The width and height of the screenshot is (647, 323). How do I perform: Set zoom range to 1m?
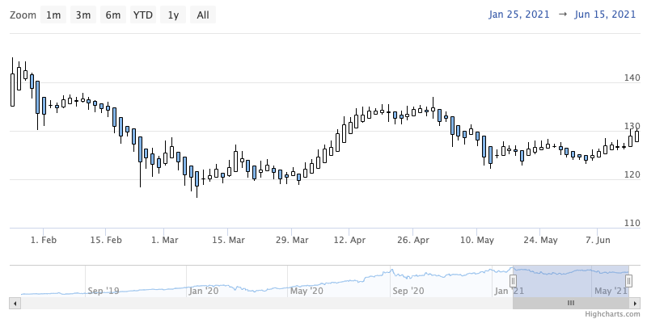coord(53,15)
